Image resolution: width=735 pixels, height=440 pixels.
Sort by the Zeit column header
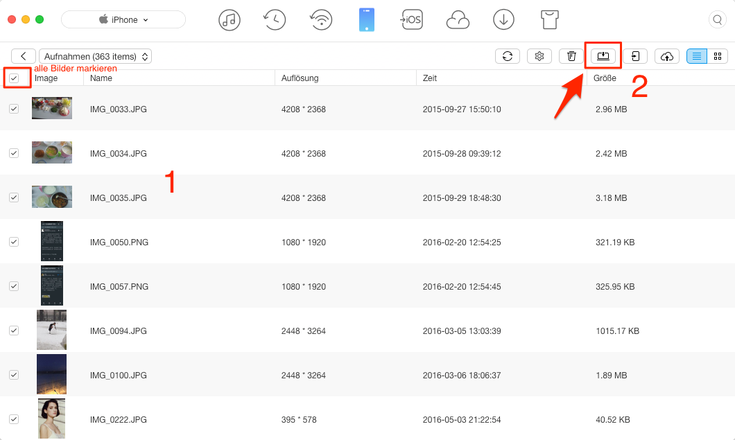click(x=430, y=78)
